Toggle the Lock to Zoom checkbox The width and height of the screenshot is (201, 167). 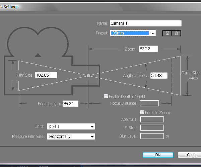pyautogui.click(x=142, y=112)
